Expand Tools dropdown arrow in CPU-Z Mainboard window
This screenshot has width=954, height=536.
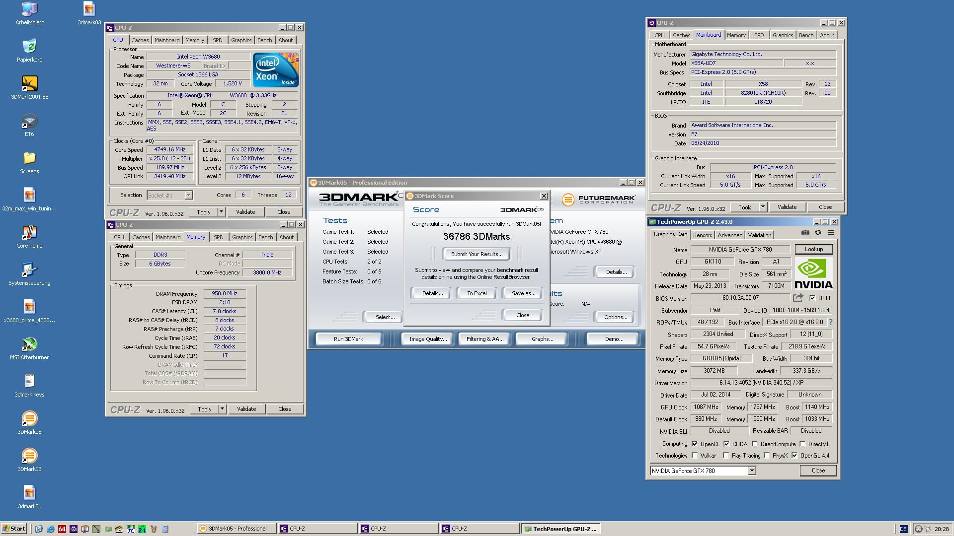(763, 207)
